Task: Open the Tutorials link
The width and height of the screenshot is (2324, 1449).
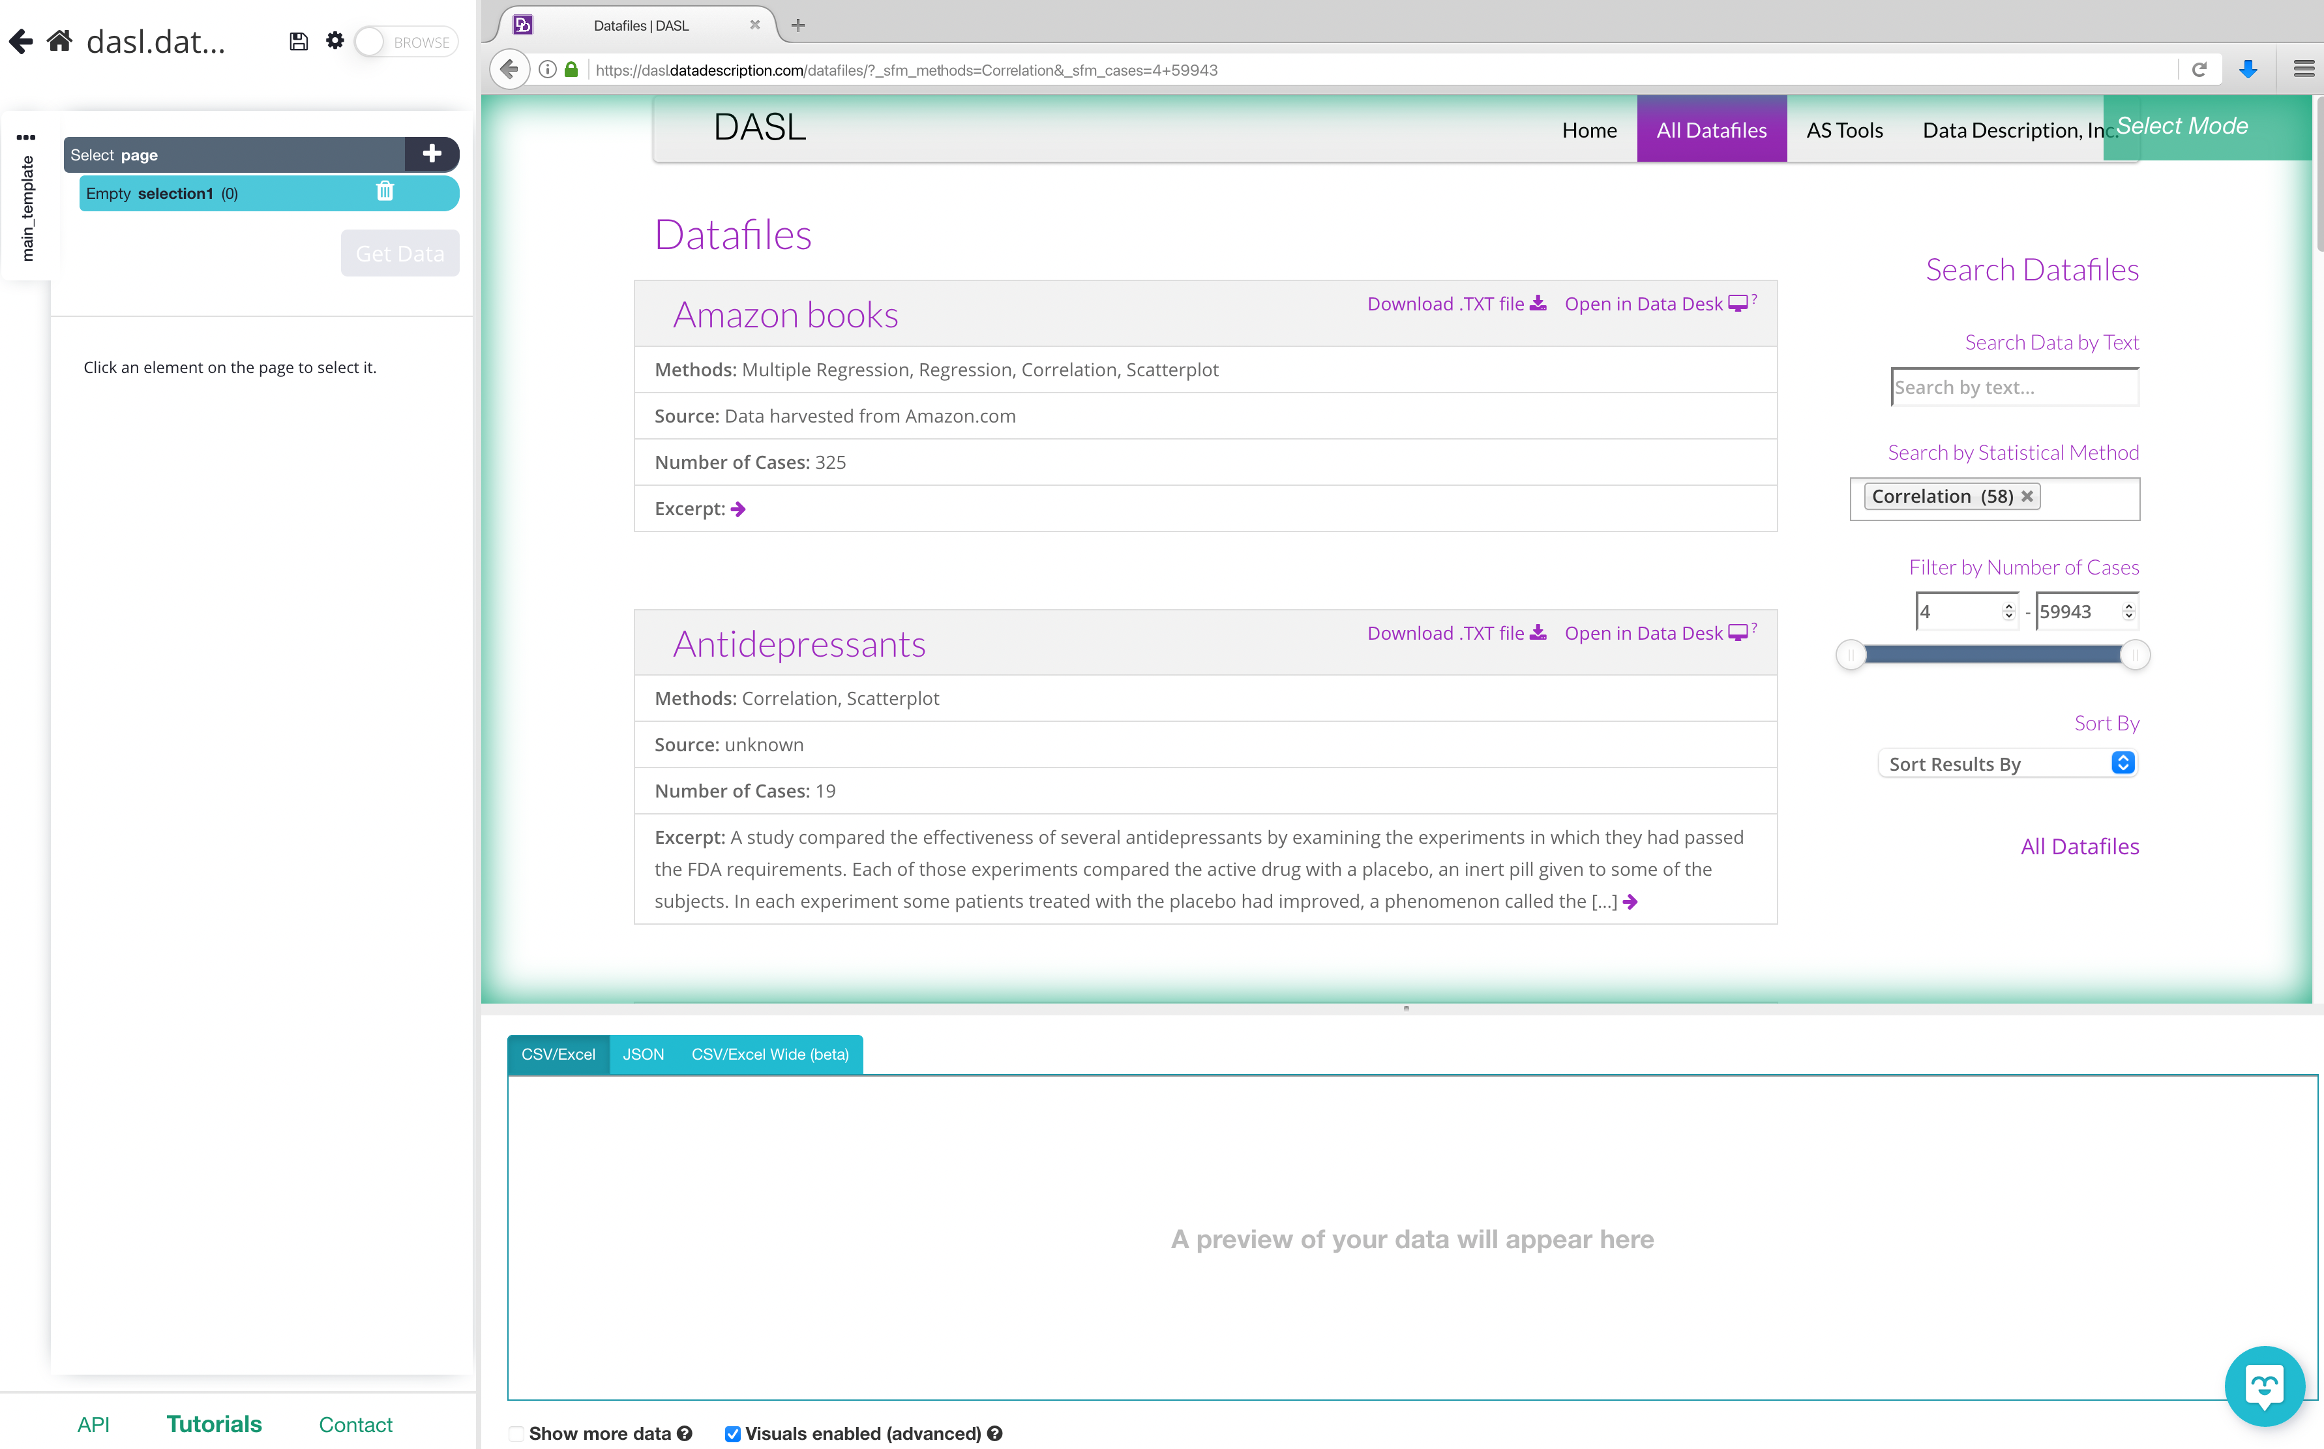Action: click(214, 1424)
